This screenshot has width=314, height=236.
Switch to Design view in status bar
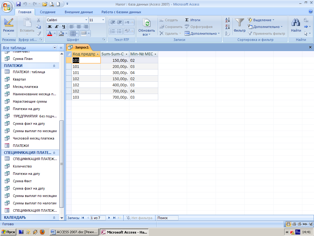click(x=311, y=224)
